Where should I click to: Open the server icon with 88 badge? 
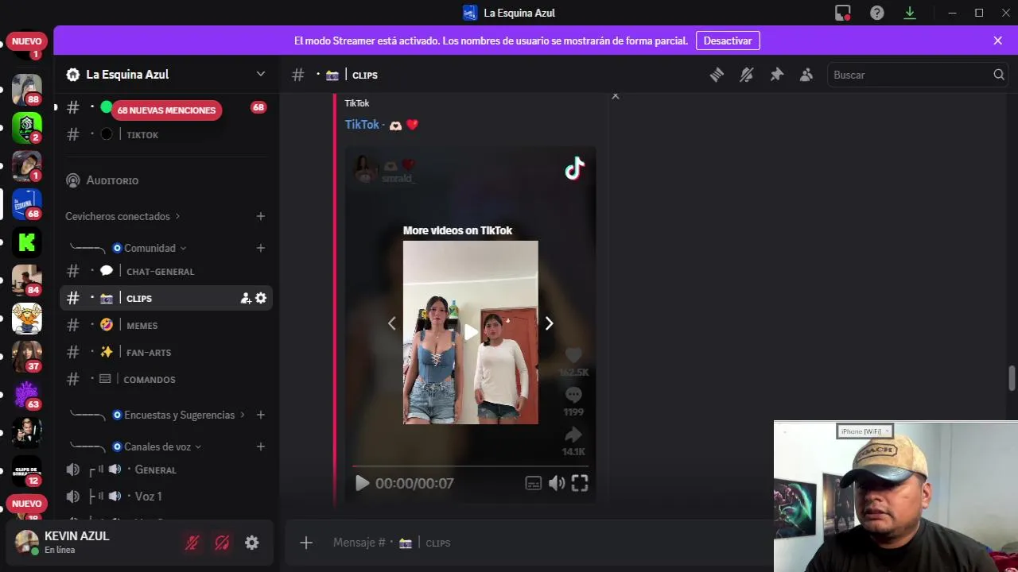[x=27, y=90]
